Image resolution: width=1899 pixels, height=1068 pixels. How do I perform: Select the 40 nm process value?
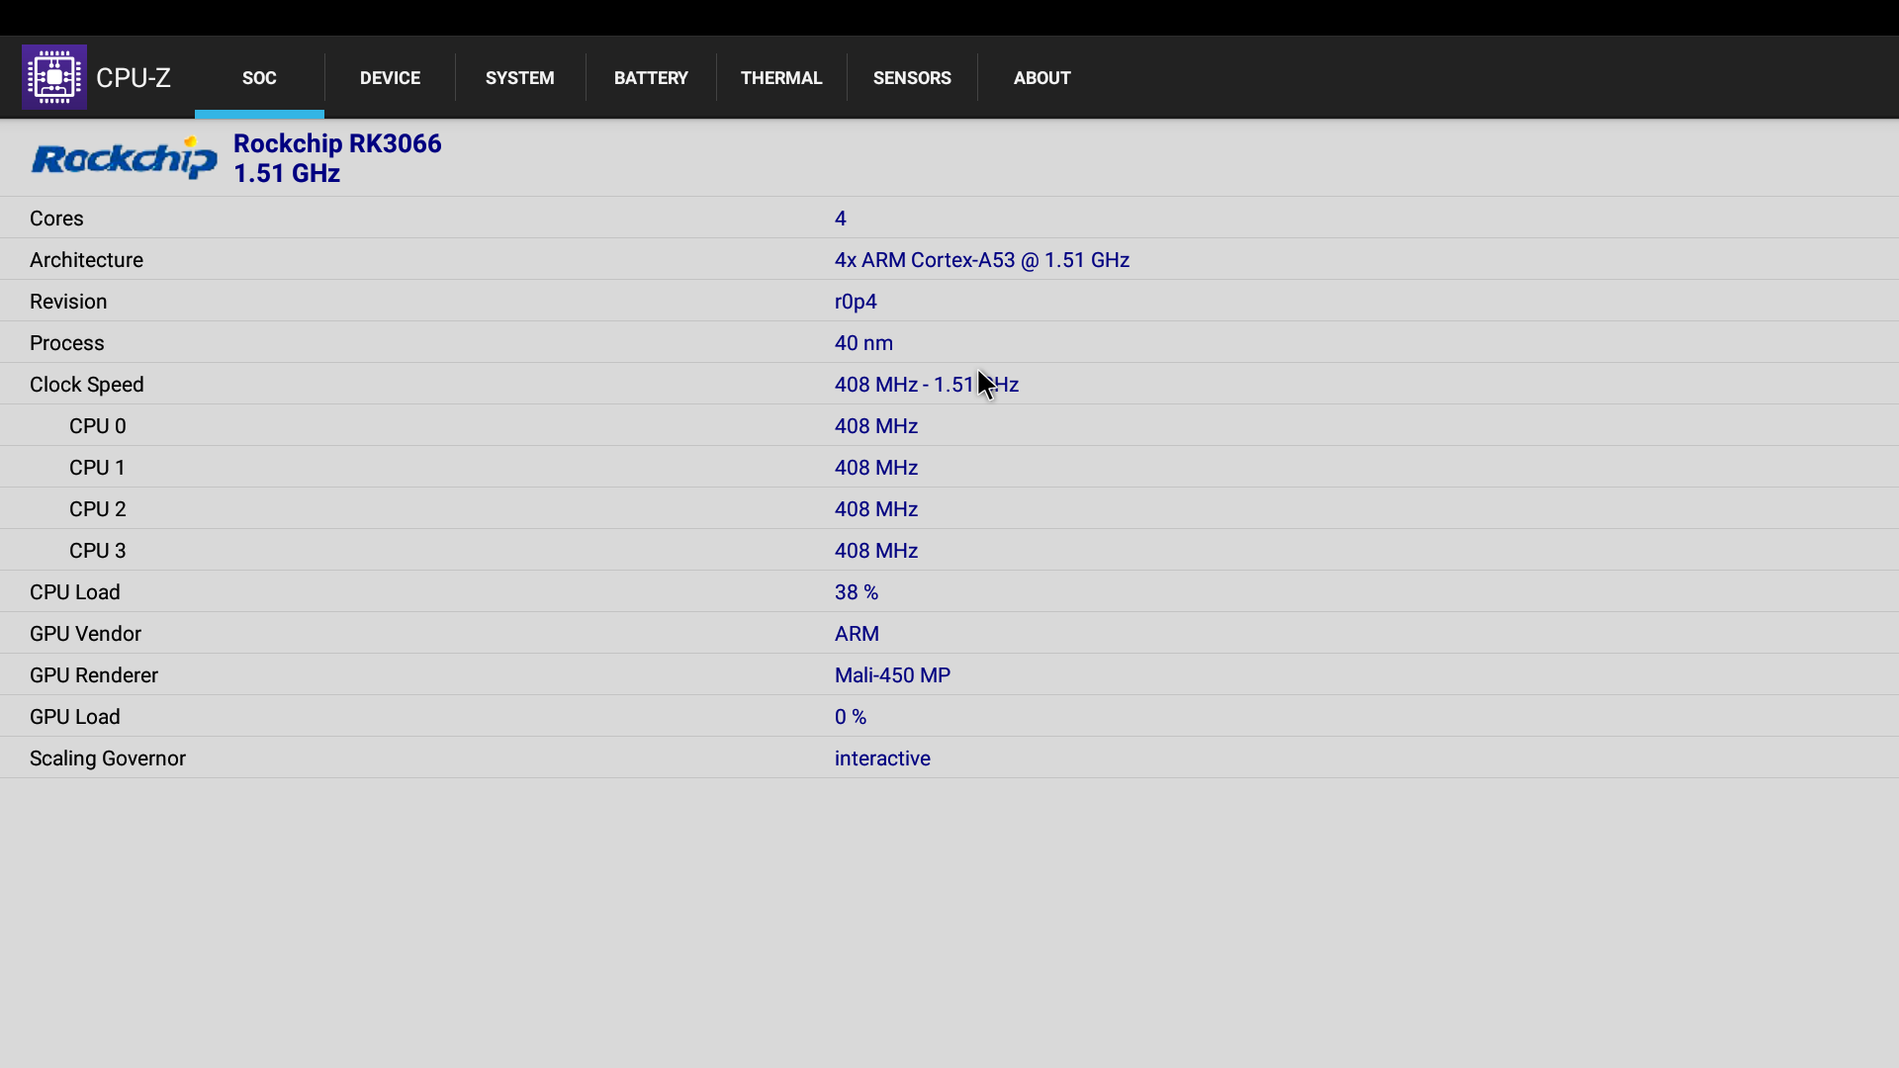[863, 343]
